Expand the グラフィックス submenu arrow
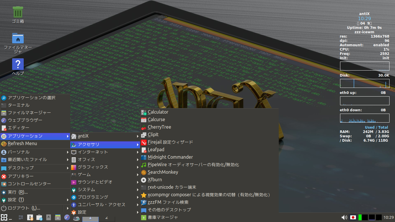The width and height of the screenshot is (395, 222). click(x=138, y=167)
